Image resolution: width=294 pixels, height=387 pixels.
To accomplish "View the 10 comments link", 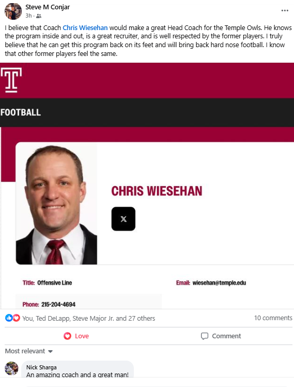I will pos(273,318).
